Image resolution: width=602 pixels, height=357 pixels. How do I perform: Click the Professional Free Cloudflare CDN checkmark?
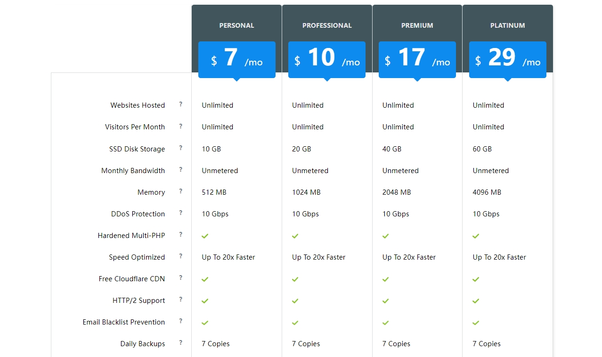coord(295,279)
